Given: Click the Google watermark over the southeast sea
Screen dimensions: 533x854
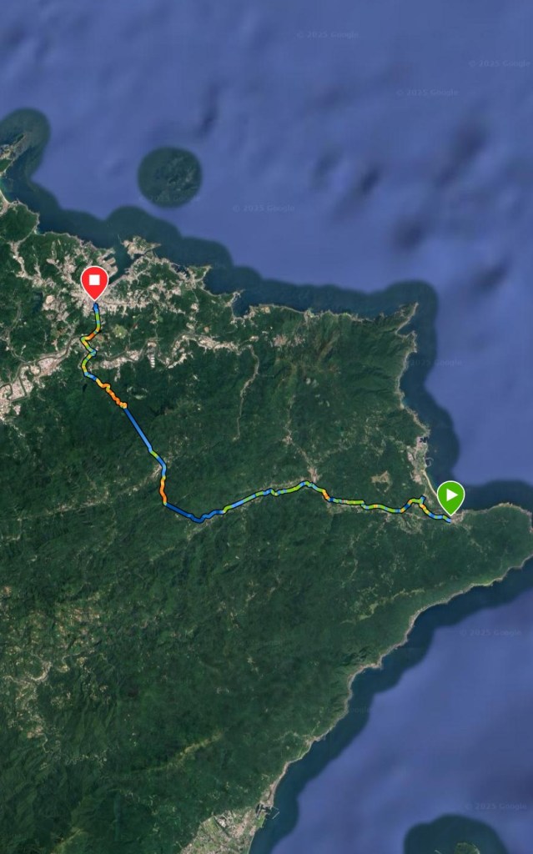Looking at the screenshot, I should tap(490, 632).
